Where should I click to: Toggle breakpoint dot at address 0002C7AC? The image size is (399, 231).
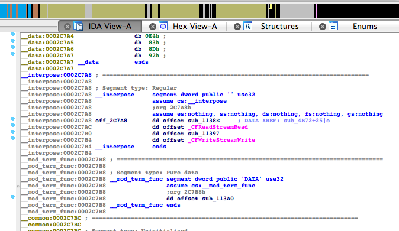coord(13,125)
